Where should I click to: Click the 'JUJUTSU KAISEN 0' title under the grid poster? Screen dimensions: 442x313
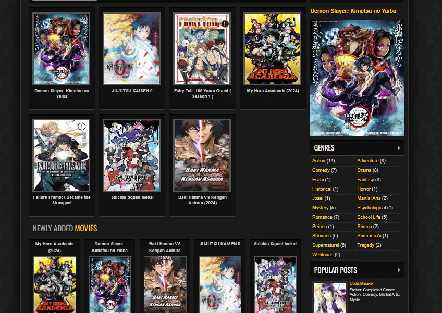point(132,91)
